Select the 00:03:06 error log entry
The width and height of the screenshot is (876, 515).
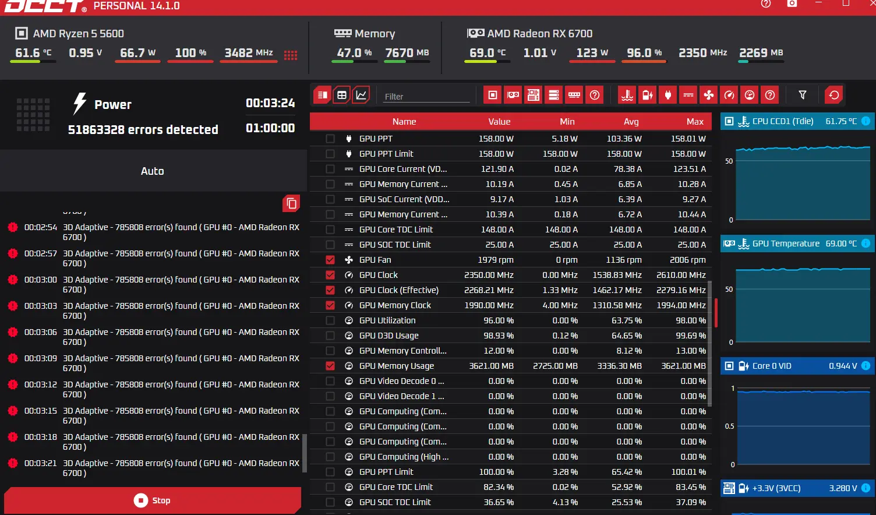click(154, 337)
